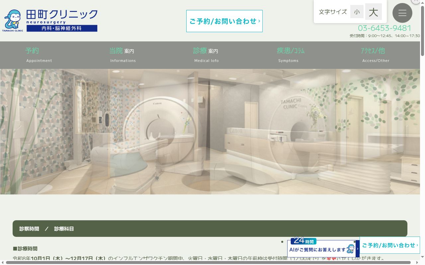Open the 診療案内 Medical Info menu

point(206,55)
